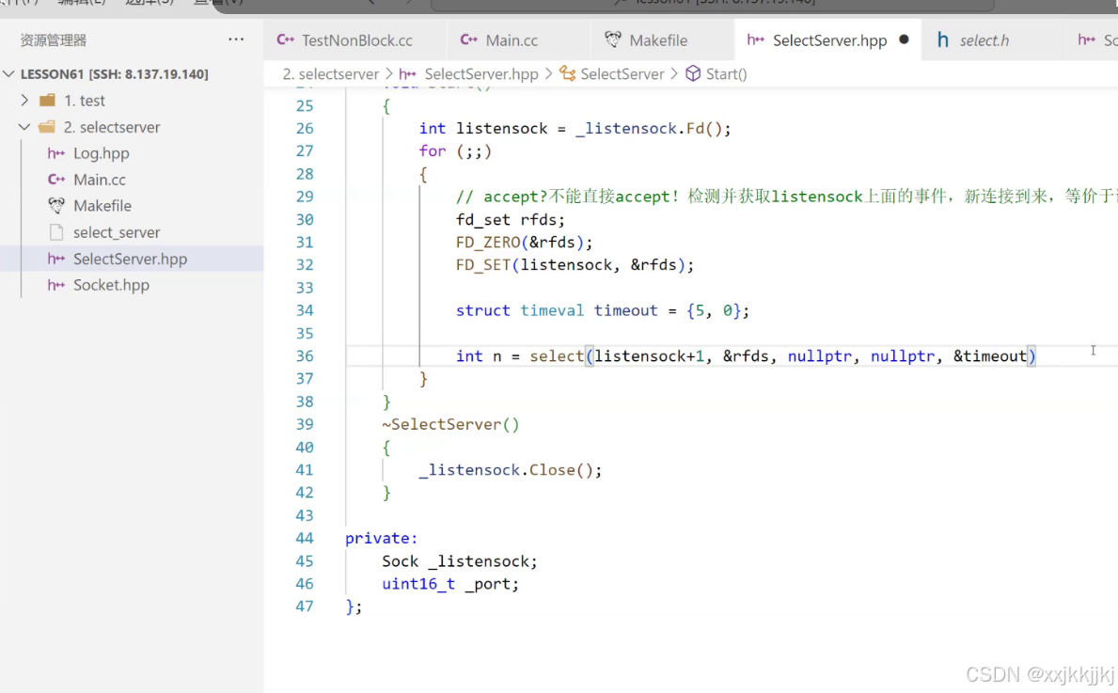Image resolution: width=1118 pixels, height=693 pixels.
Task: Open Main.cc from the file tree
Action: coord(100,180)
